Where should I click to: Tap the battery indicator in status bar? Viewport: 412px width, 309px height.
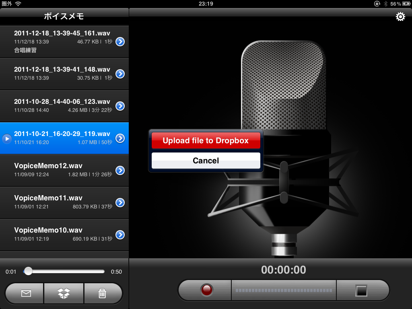(x=406, y=4)
